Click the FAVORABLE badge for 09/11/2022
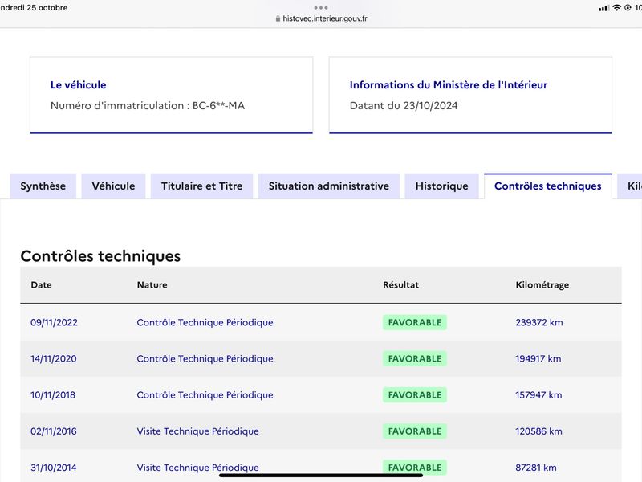Image resolution: width=642 pixels, height=482 pixels. pyautogui.click(x=415, y=323)
